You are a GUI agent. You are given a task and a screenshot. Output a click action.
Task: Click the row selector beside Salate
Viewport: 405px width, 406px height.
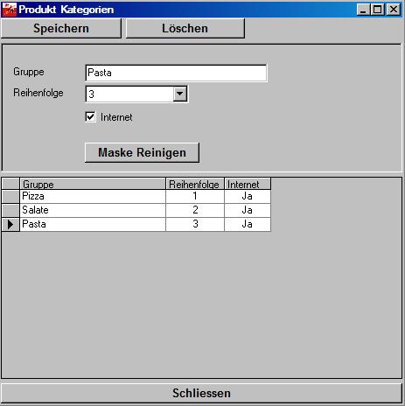pos(10,210)
